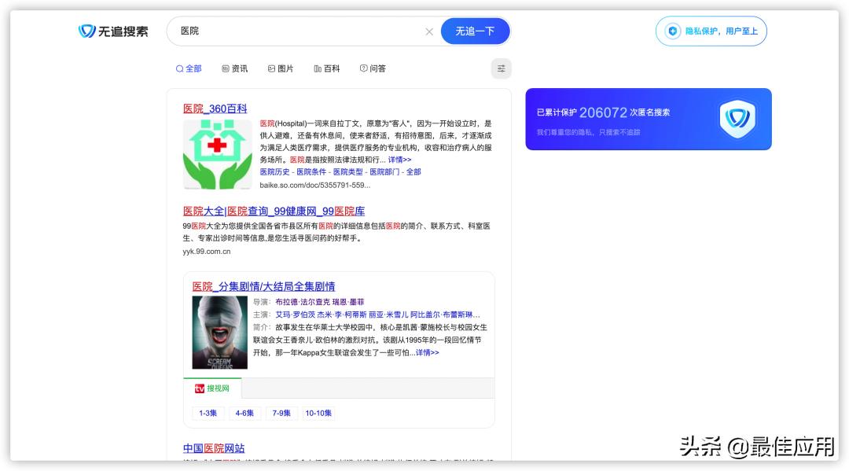849x471 pixels.
Task: Click the 隐私保护，用户至上 button
Action: [711, 31]
